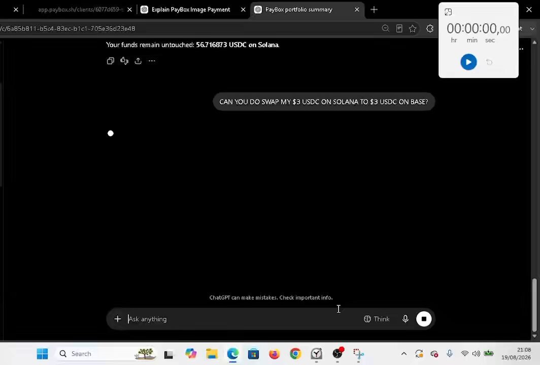Open reader view from the address bar
Screen dimensions: 540x365
coord(399,28)
